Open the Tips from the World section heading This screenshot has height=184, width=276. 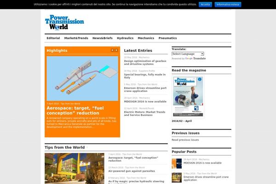tap(64, 147)
